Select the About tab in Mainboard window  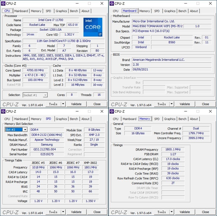coord(194,11)
